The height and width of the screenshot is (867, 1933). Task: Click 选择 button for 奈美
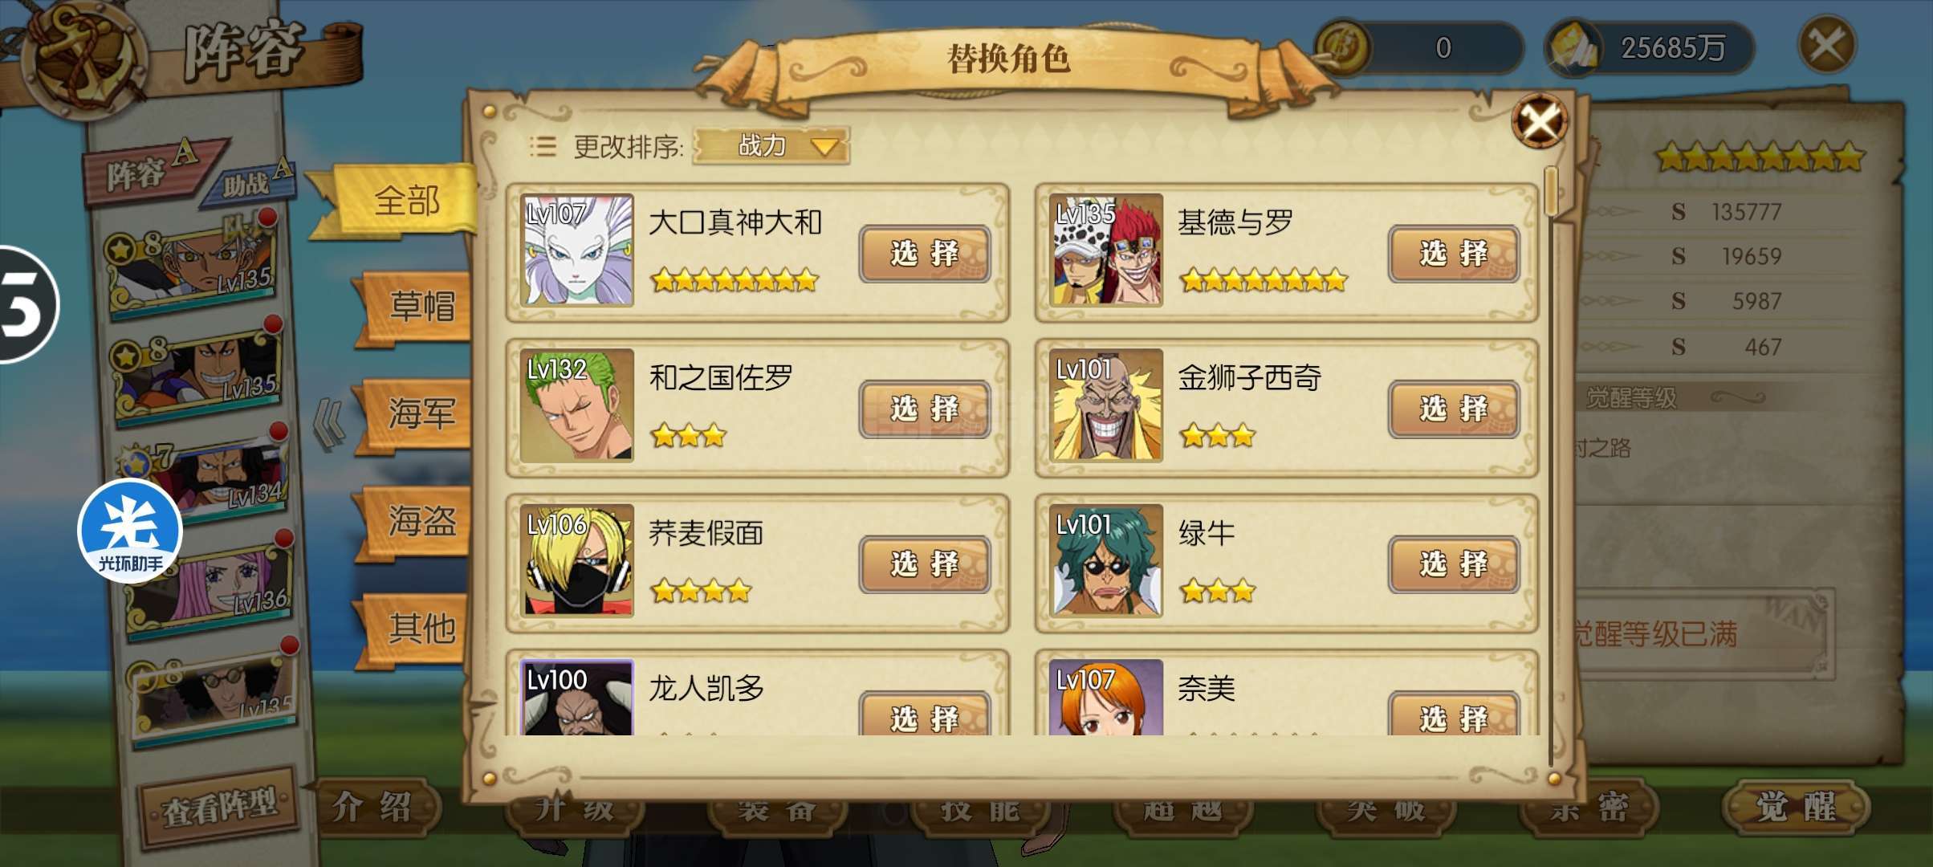[x=1453, y=714]
